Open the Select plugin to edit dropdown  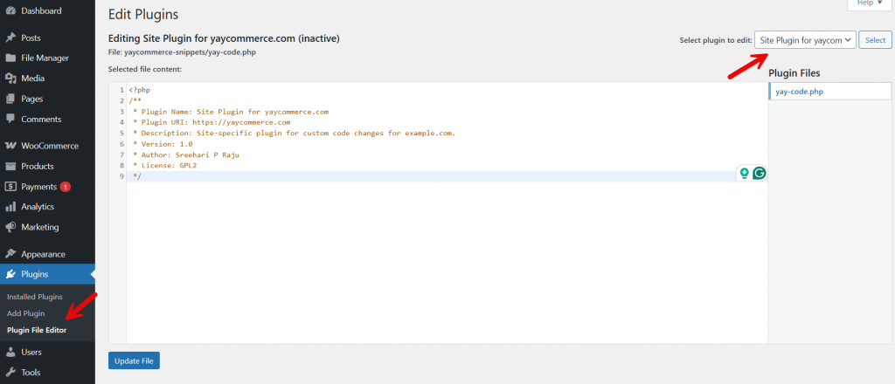(x=805, y=40)
